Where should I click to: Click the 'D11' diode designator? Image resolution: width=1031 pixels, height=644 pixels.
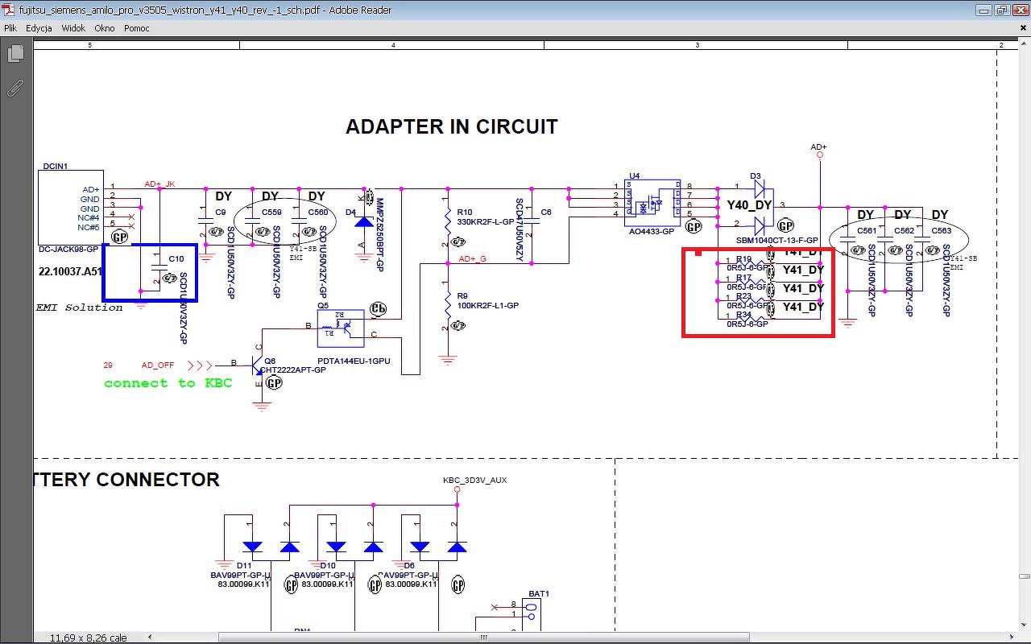coord(244,566)
